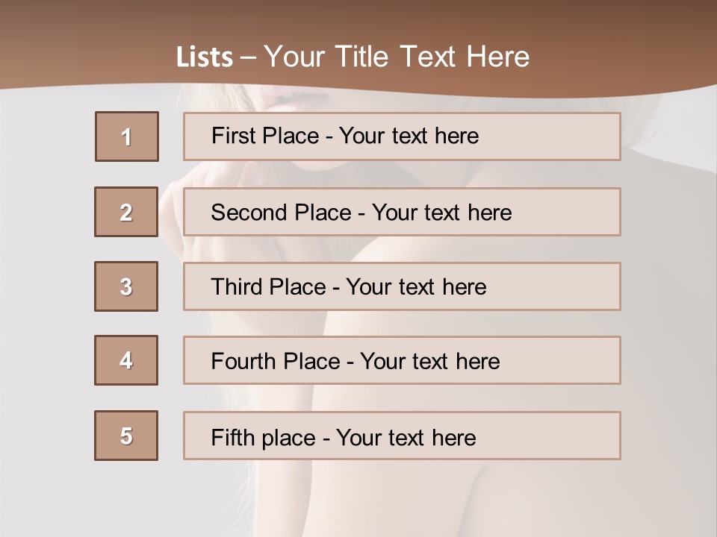This screenshot has width=717, height=537.
Task: Select the number 2 box
Action: point(126,212)
